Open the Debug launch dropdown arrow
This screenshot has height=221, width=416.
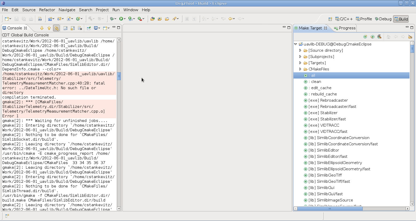pyautogui.click(x=115, y=19)
